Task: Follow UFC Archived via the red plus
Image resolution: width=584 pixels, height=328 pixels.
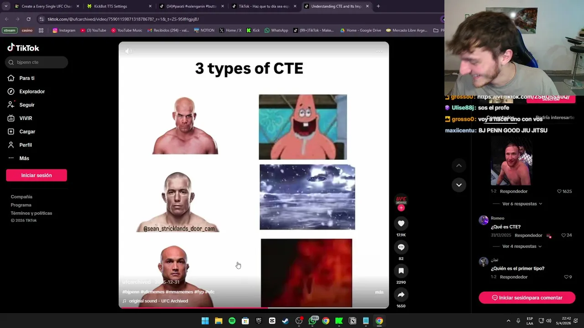Action: [x=401, y=208]
